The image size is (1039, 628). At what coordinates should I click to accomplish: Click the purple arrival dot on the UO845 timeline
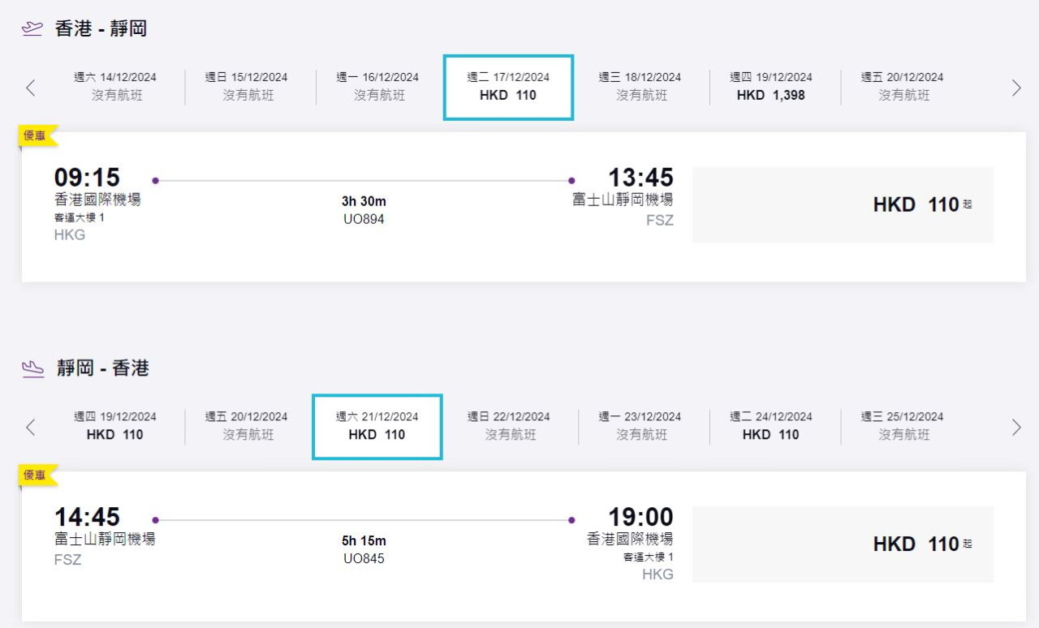[x=572, y=519]
